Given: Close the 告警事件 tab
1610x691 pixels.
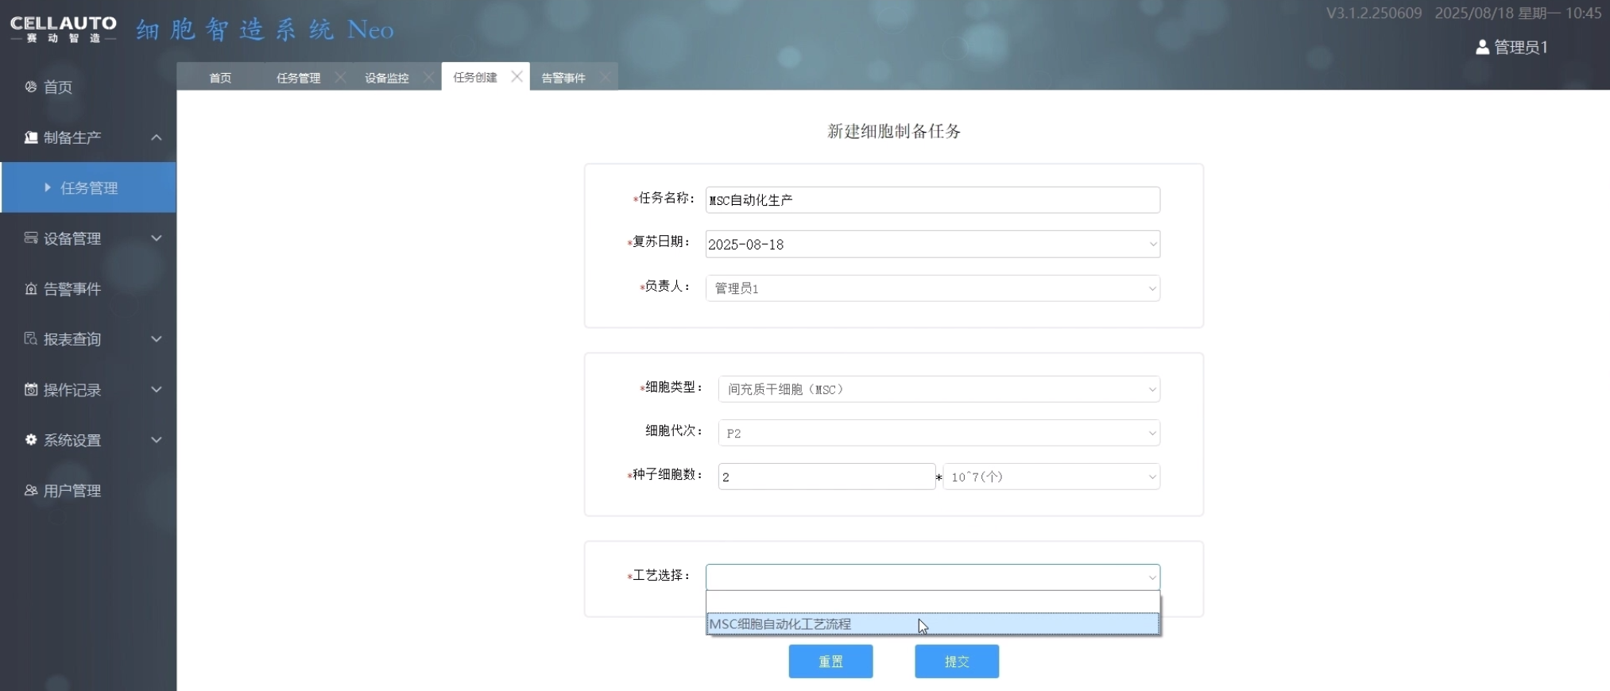Looking at the screenshot, I should tap(605, 77).
